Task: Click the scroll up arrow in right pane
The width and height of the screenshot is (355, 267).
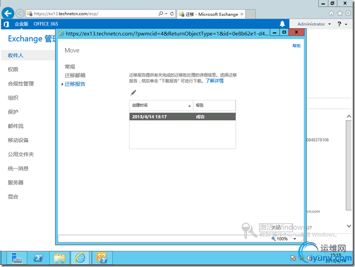Action: 348,116
